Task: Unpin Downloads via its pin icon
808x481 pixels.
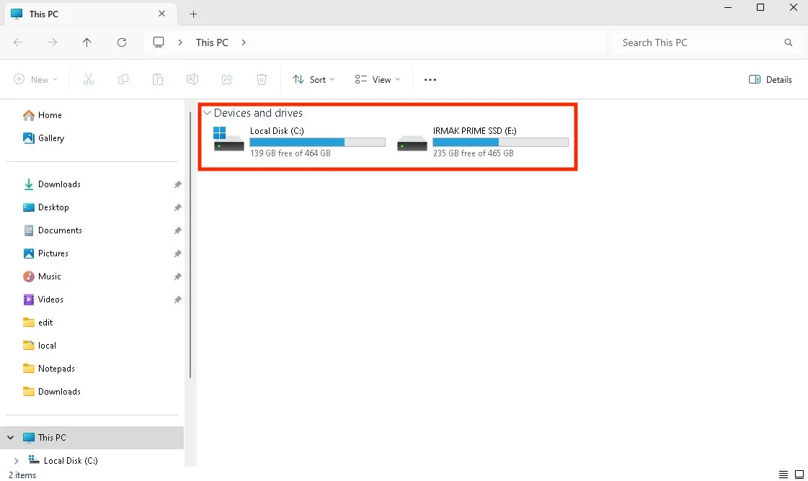Action: point(177,184)
